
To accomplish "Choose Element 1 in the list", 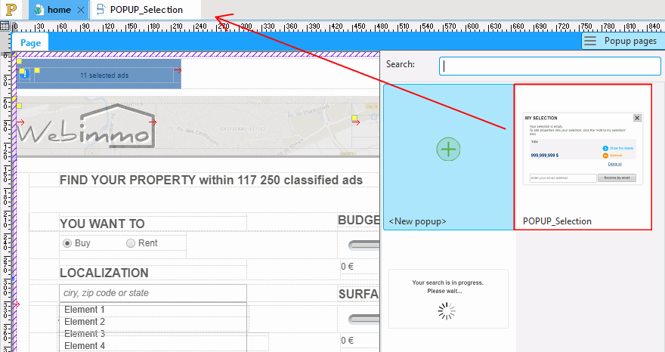I will pyautogui.click(x=85, y=310).
